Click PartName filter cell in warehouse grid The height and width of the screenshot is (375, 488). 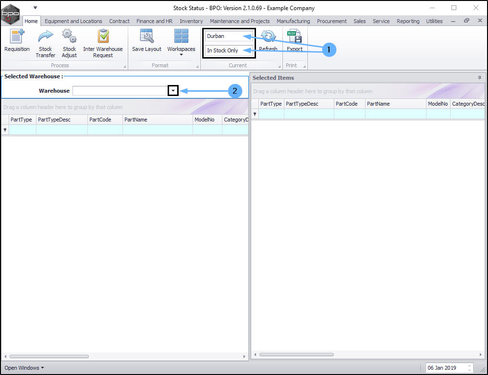point(158,130)
